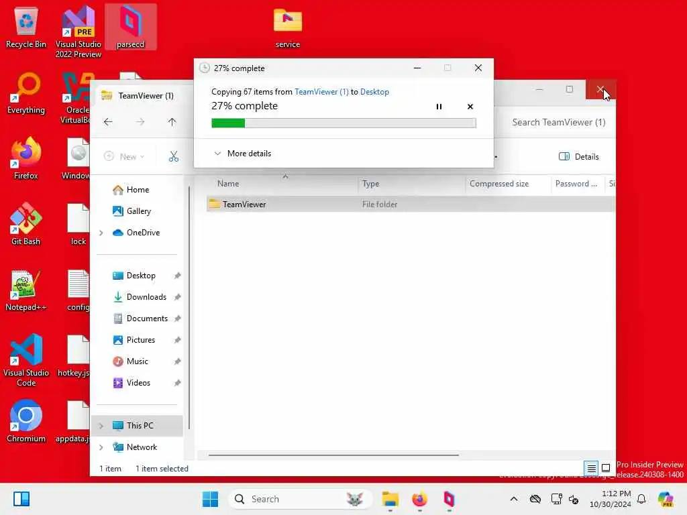This screenshot has width=687, height=515.
Task: Open Firefox from the taskbar
Action: tap(419, 499)
